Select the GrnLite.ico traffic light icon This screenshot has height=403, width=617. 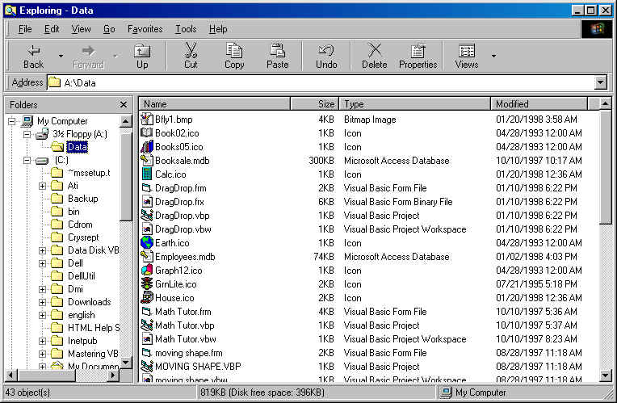pyautogui.click(x=147, y=283)
